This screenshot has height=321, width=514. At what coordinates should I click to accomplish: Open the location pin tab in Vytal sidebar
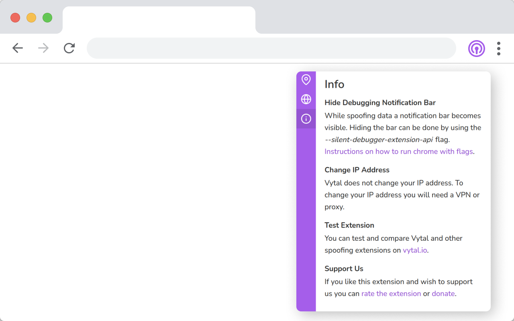pyautogui.click(x=306, y=79)
